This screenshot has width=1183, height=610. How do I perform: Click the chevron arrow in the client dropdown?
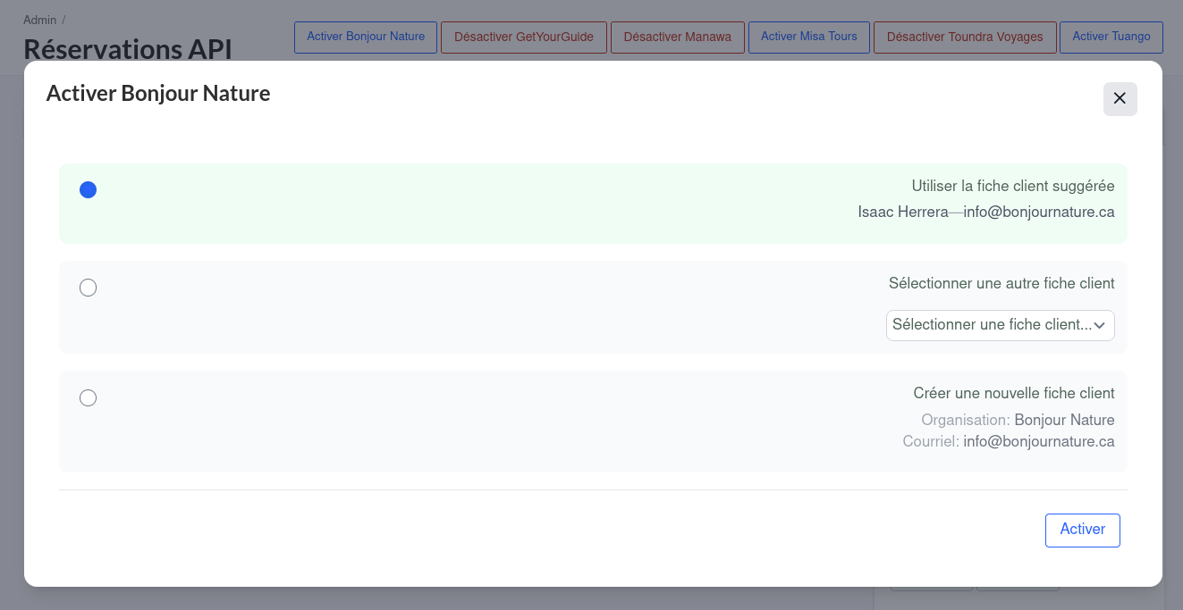coord(1100,325)
